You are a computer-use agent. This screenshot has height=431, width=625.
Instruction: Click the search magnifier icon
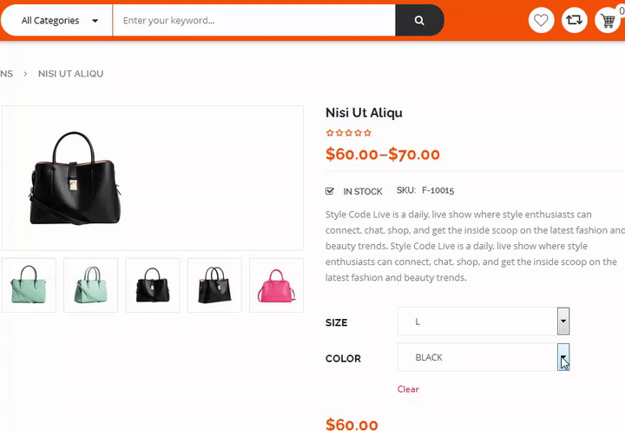(x=419, y=21)
